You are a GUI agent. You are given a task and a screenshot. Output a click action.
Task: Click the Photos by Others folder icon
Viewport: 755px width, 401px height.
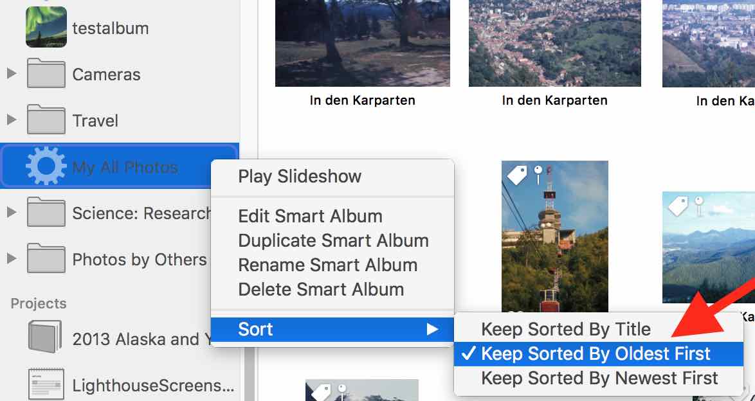[46, 260]
